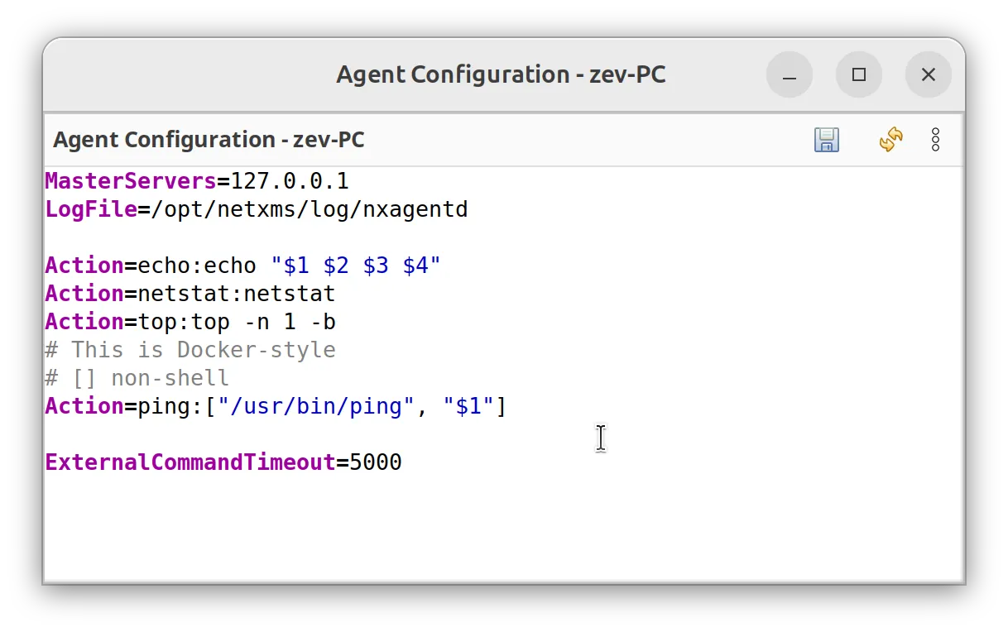The height and width of the screenshot is (632, 1008).
Task: Minimize the Agent Configuration window
Action: click(790, 74)
